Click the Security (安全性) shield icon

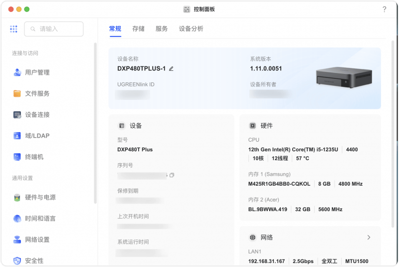point(17,261)
